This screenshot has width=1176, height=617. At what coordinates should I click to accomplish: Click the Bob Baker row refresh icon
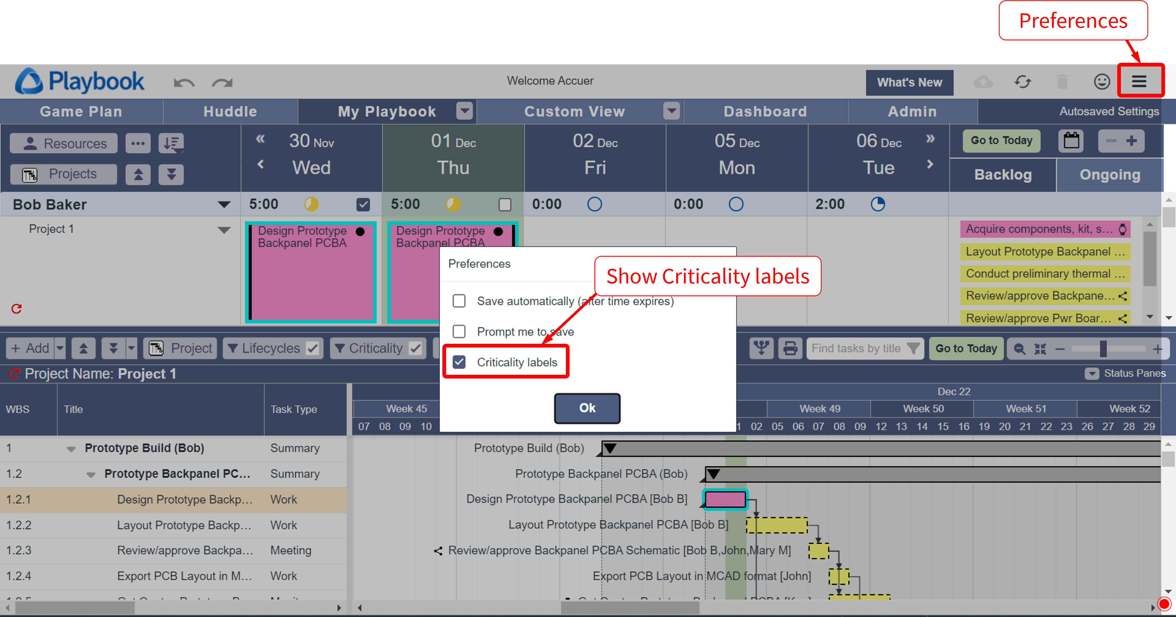pos(16,309)
